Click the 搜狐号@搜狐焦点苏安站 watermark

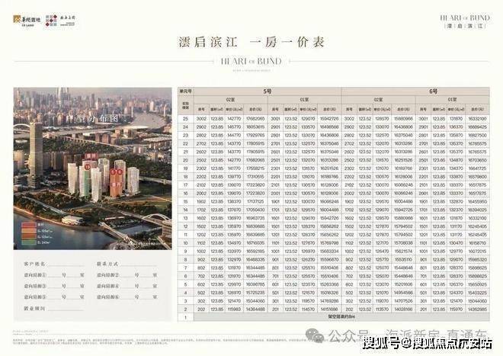tap(428, 344)
